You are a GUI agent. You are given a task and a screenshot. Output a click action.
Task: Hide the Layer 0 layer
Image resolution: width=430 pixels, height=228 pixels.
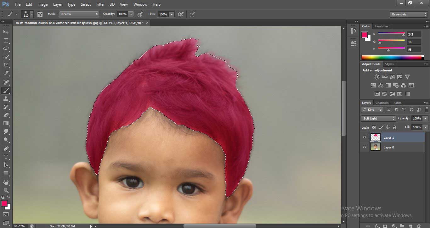tap(365, 147)
